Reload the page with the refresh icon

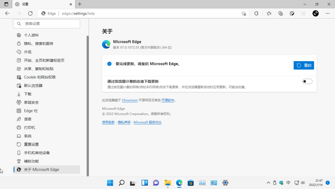click(x=30, y=13)
